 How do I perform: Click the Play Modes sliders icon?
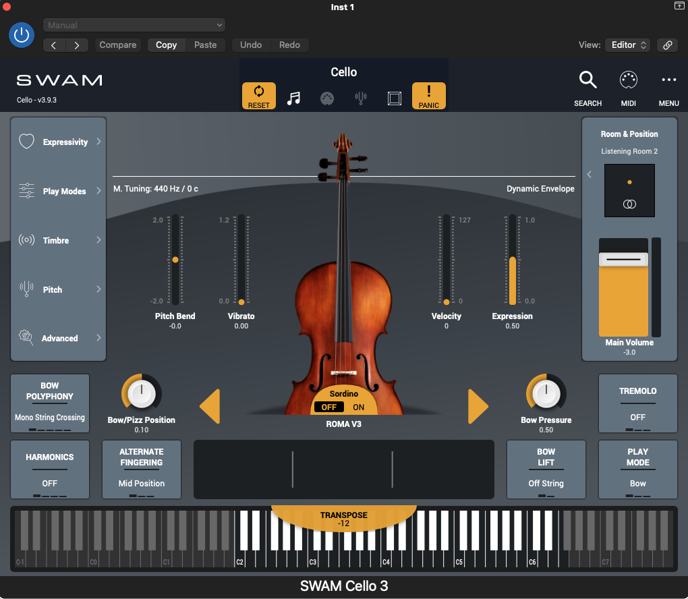(26, 191)
